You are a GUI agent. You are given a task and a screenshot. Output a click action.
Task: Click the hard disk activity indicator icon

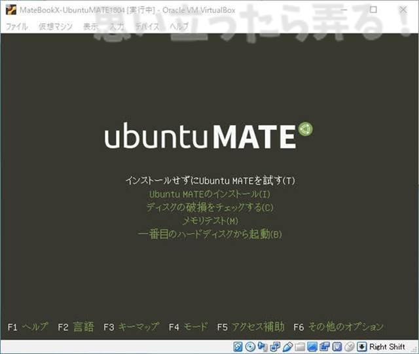238,347
